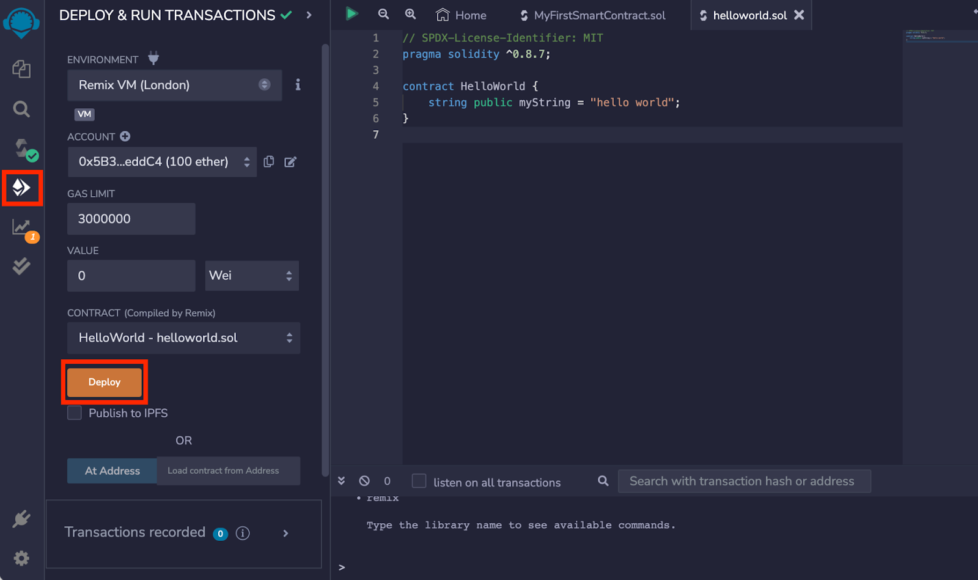Clear the terminal console output
The height and width of the screenshot is (580, 978).
(364, 481)
